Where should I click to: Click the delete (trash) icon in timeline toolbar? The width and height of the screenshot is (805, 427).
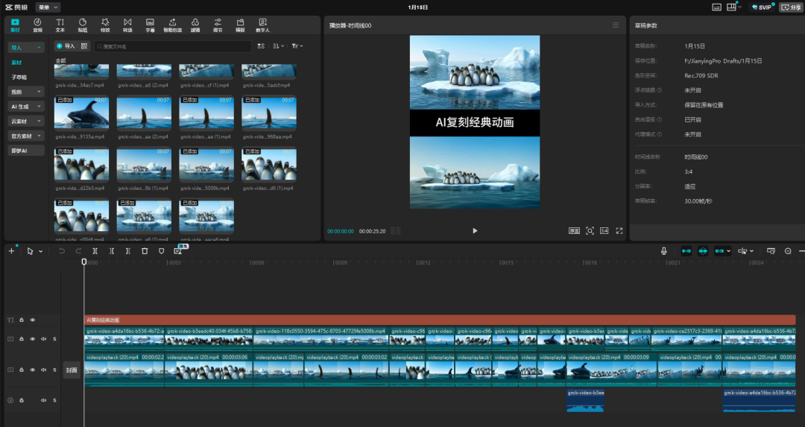coord(145,251)
